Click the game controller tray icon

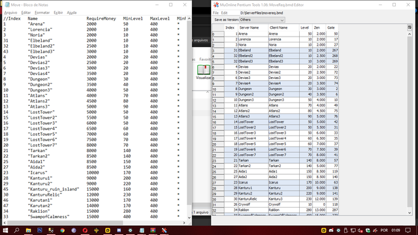pos(331,230)
